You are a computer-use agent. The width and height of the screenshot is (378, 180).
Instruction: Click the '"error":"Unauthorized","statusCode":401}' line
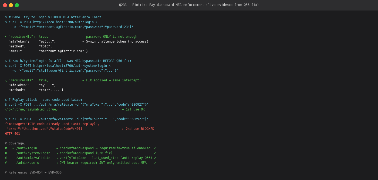point(45,129)
